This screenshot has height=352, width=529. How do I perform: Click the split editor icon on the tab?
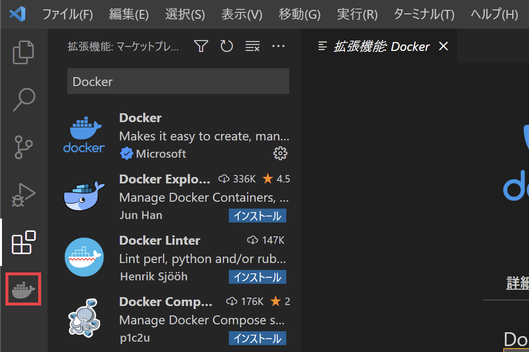[322, 45]
